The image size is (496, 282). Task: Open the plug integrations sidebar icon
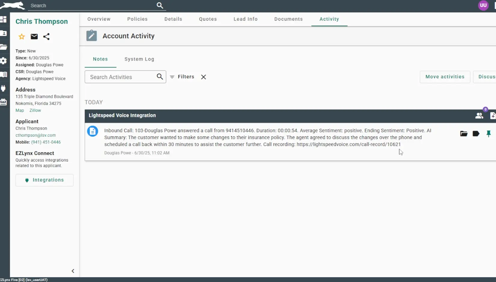click(4, 88)
